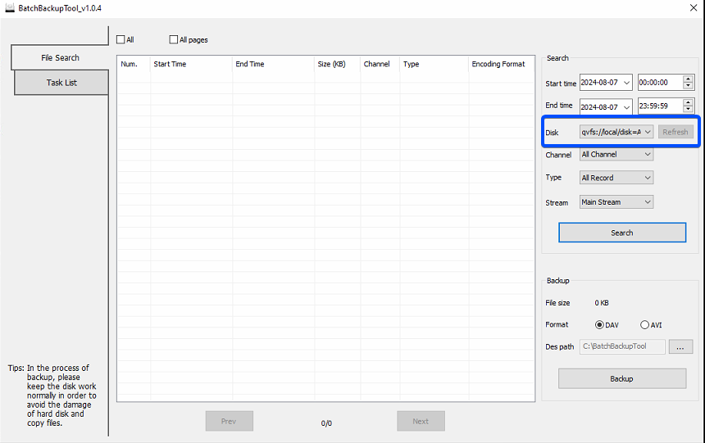Open the Type dropdown showing All Record
This screenshot has width=705, height=443.
tap(647, 178)
